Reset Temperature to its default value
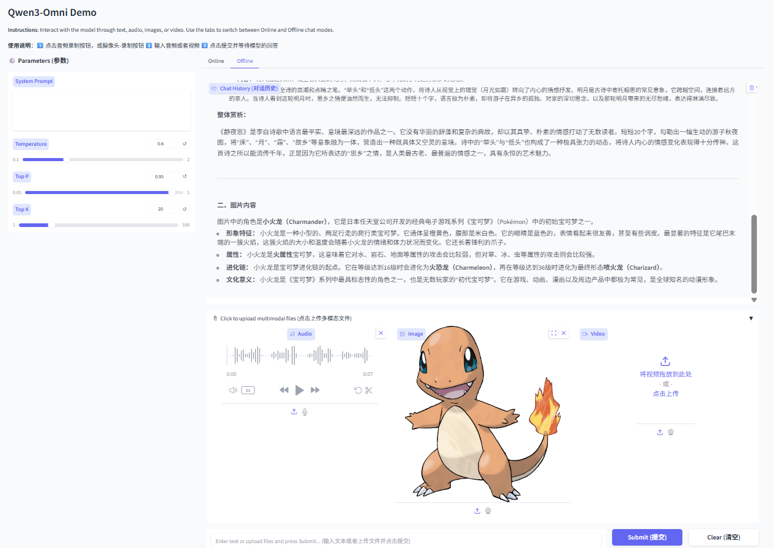This screenshot has height=548, width=774. pos(184,144)
